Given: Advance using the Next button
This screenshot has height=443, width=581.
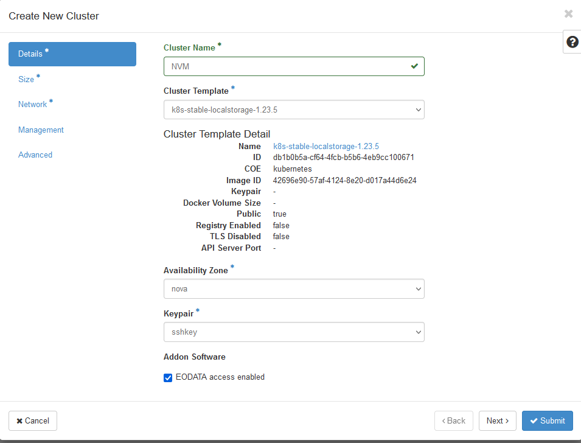Looking at the screenshot, I should [497, 420].
